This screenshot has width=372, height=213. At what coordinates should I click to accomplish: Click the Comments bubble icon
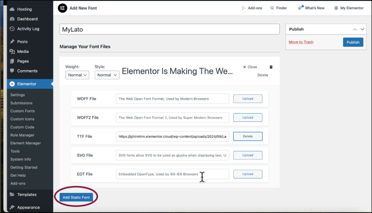(12, 71)
